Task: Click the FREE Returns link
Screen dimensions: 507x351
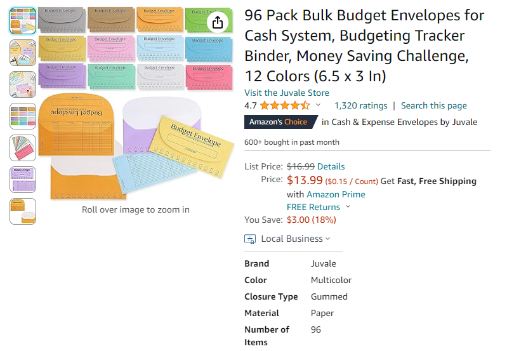Action: tap(313, 207)
